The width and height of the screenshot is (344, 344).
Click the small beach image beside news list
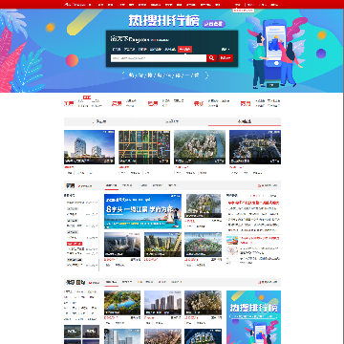232,240
